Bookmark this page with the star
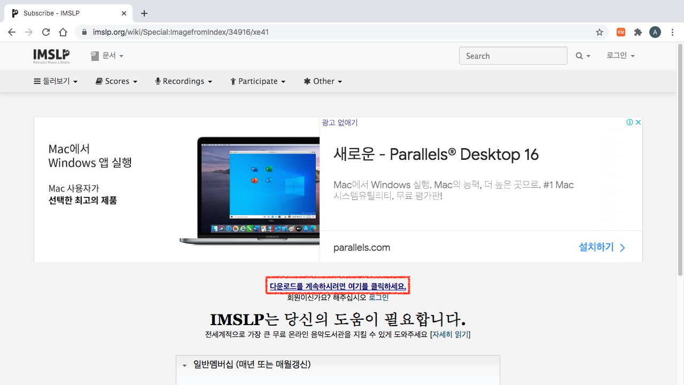The width and height of the screenshot is (684, 385). tap(600, 32)
